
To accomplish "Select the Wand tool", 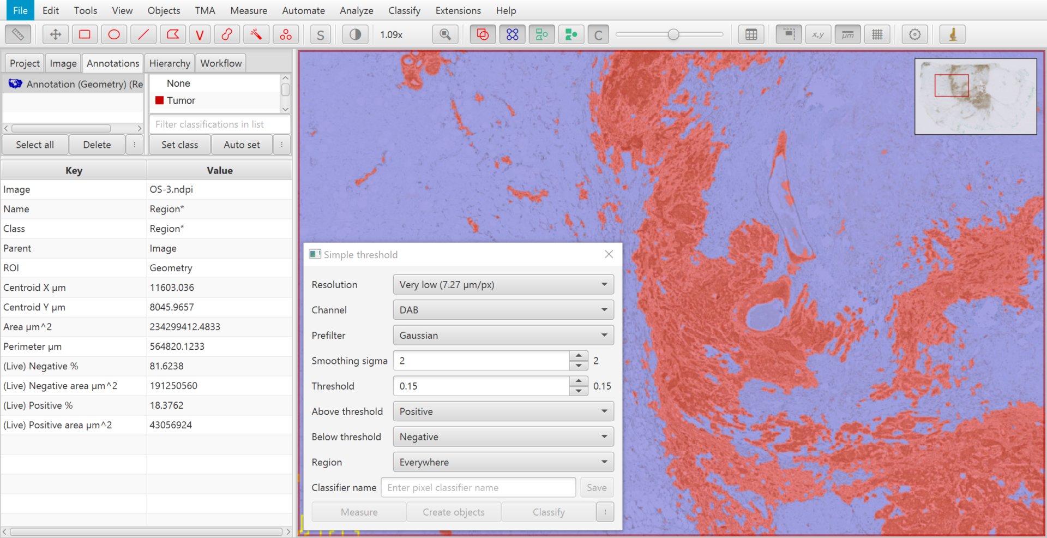I will pyautogui.click(x=256, y=34).
